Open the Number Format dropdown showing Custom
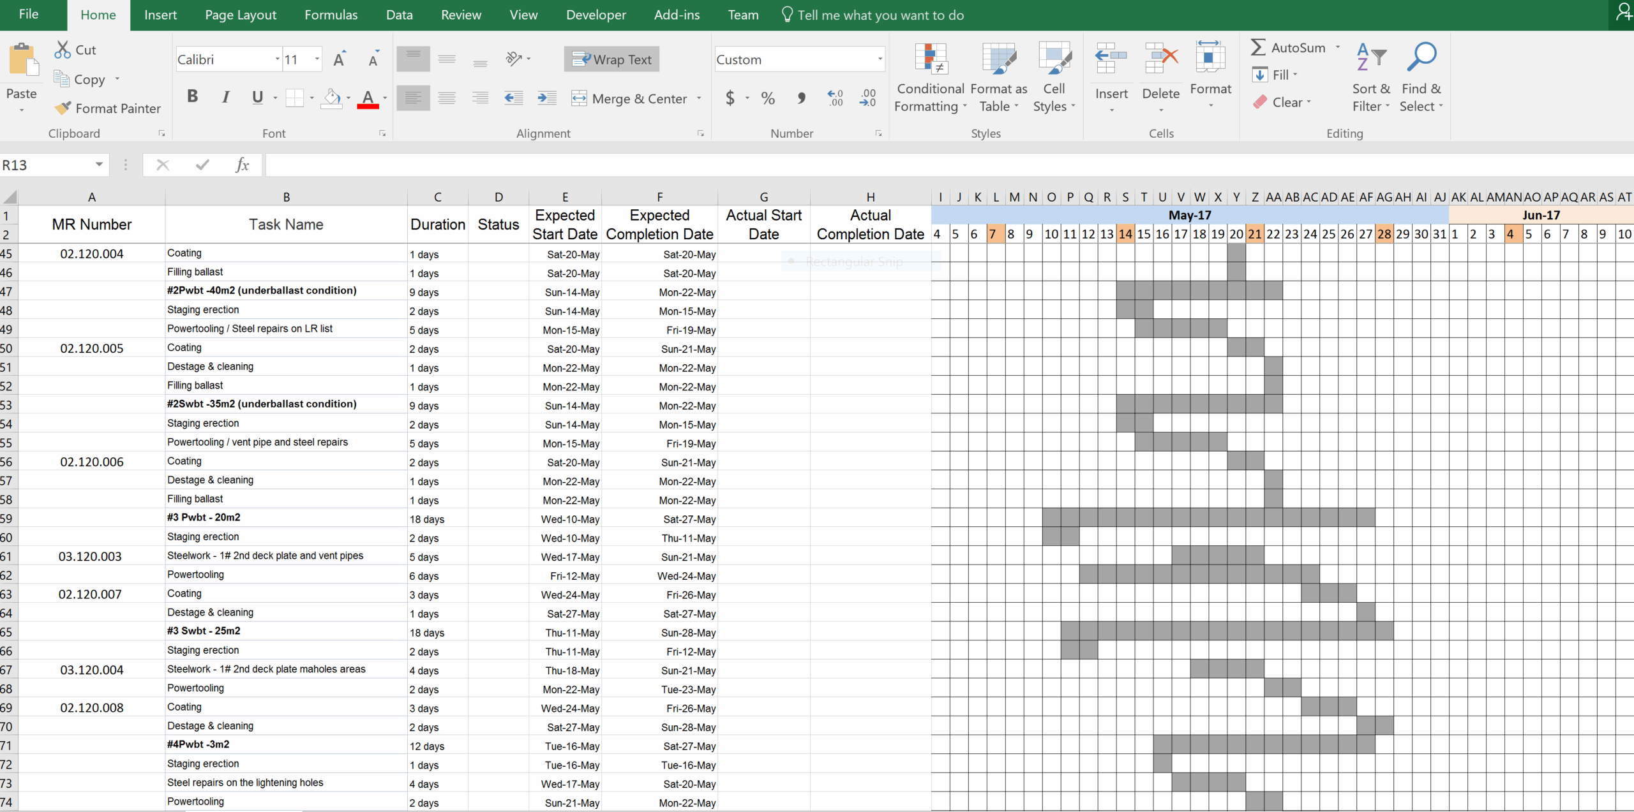 point(880,59)
